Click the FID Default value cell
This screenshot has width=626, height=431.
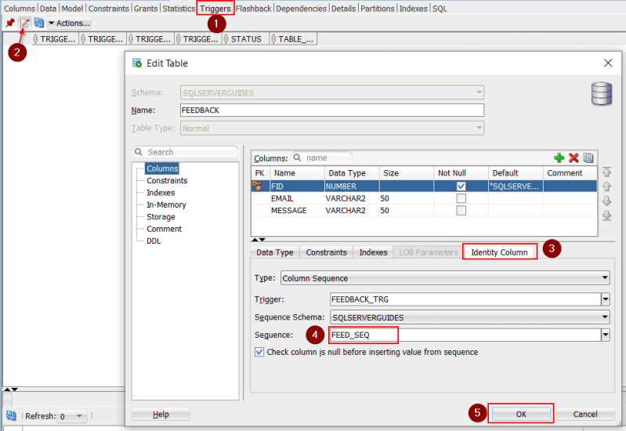pos(516,187)
